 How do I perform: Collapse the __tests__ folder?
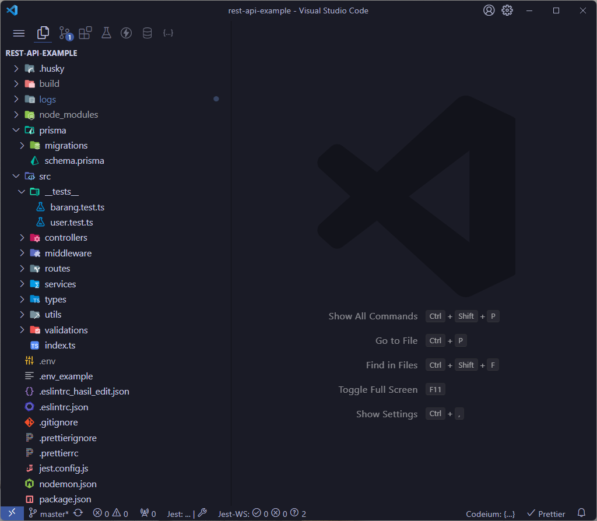(x=116, y=191)
